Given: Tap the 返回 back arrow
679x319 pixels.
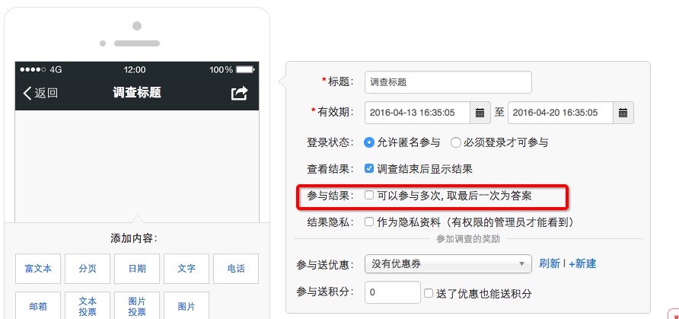Looking at the screenshot, I should pos(40,93).
